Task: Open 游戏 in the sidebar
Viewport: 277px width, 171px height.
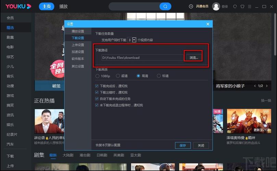Action: coord(10,96)
